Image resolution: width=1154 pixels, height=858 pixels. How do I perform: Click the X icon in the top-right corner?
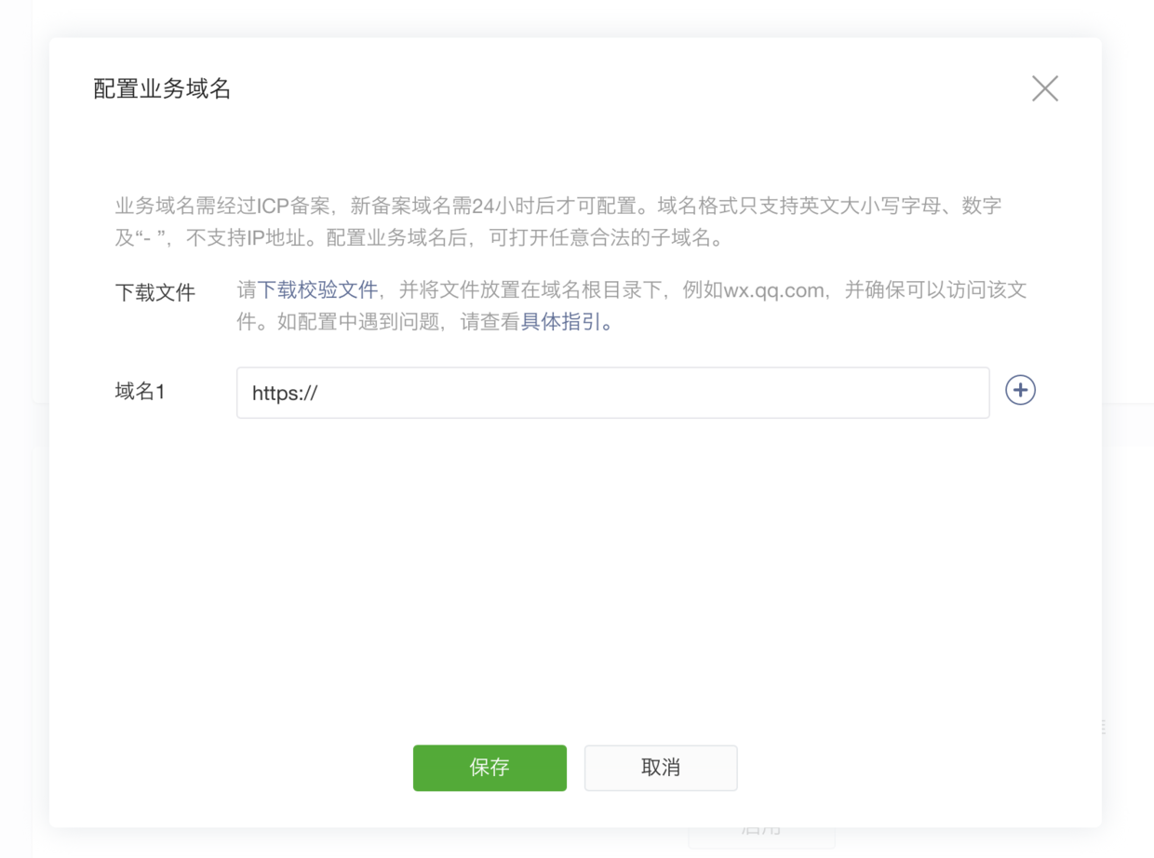(1044, 88)
